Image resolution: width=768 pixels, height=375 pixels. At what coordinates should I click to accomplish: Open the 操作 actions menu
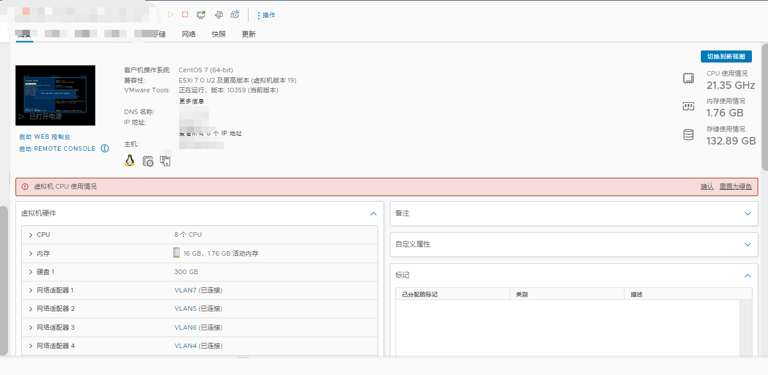pyautogui.click(x=266, y=15)
